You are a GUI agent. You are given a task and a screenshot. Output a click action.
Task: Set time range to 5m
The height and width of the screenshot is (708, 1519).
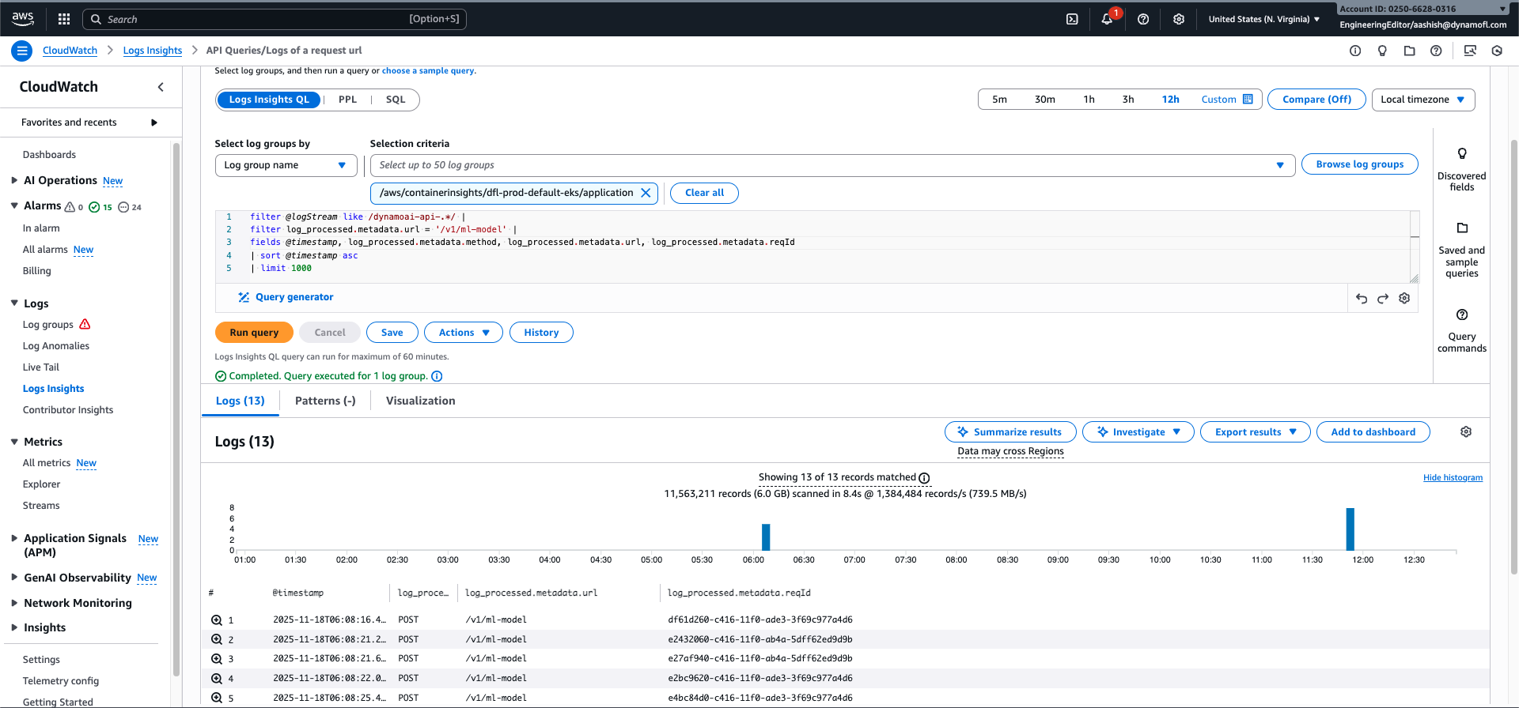click(x=1000, y=100)
